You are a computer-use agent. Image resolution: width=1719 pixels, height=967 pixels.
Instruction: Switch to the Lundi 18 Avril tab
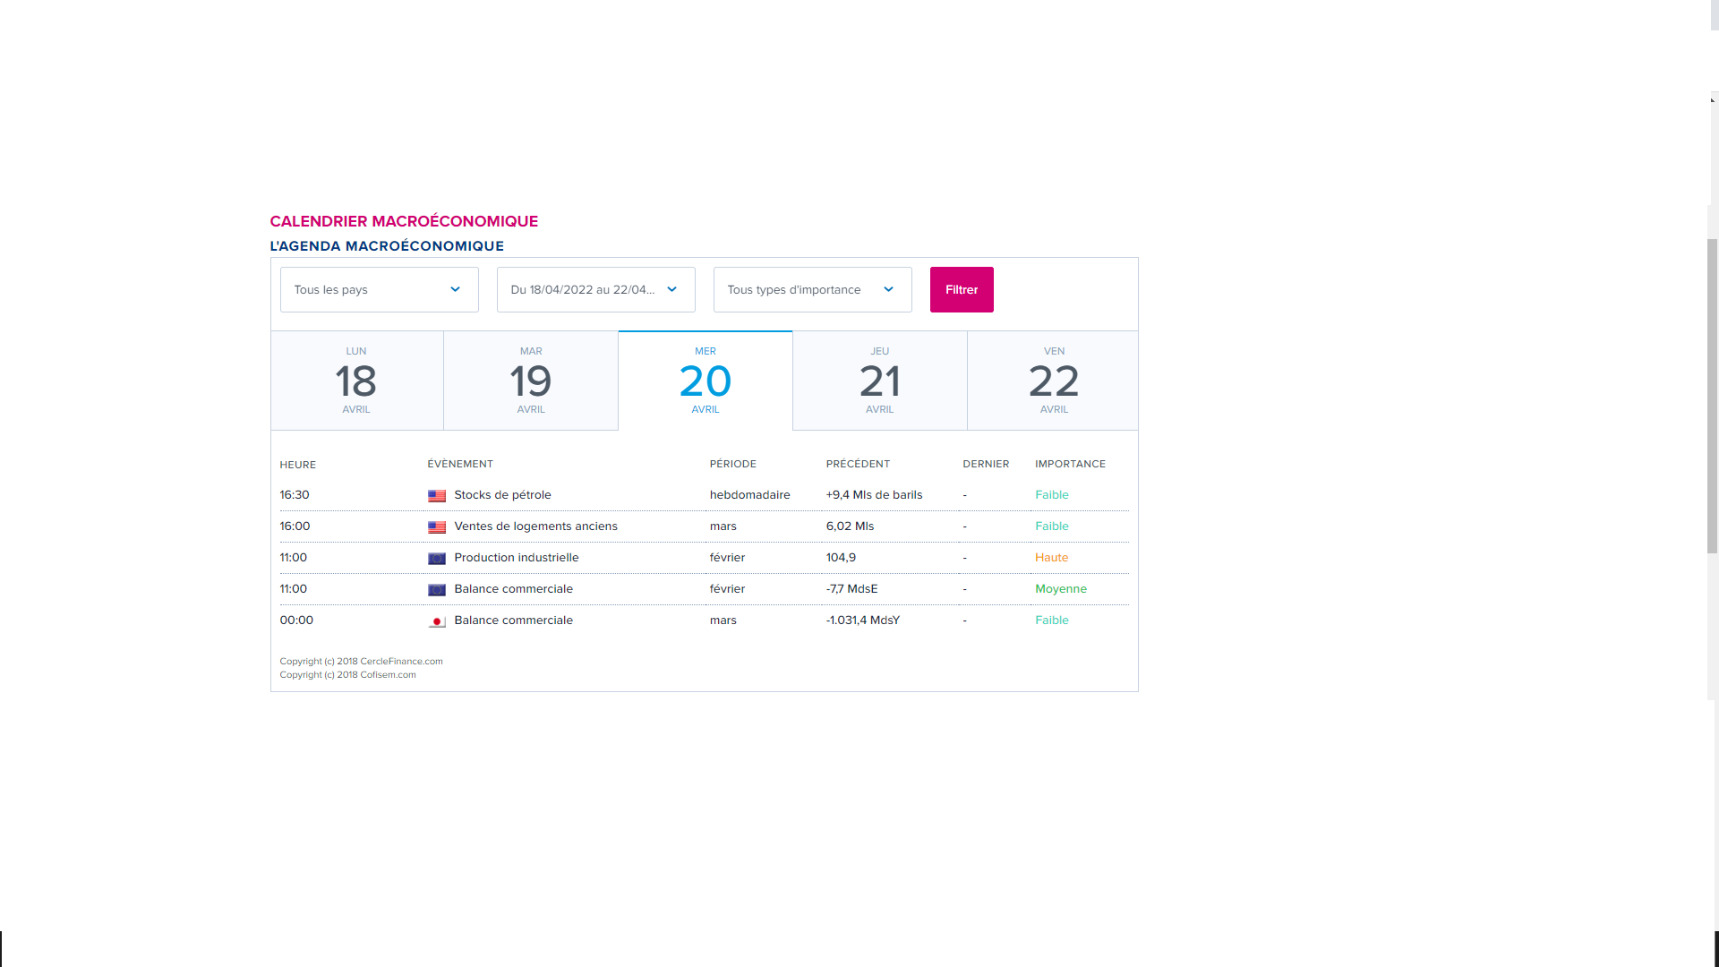tap(356, 381)
